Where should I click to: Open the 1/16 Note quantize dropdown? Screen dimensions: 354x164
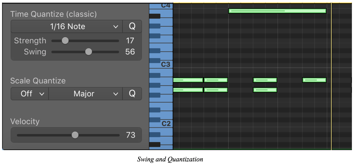click(67, 26)
